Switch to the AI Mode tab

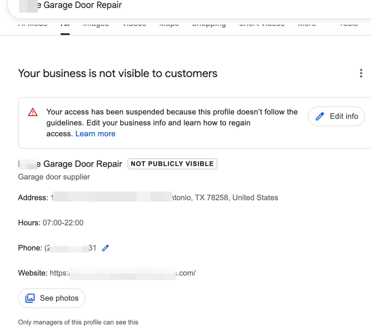coord(33,25)
